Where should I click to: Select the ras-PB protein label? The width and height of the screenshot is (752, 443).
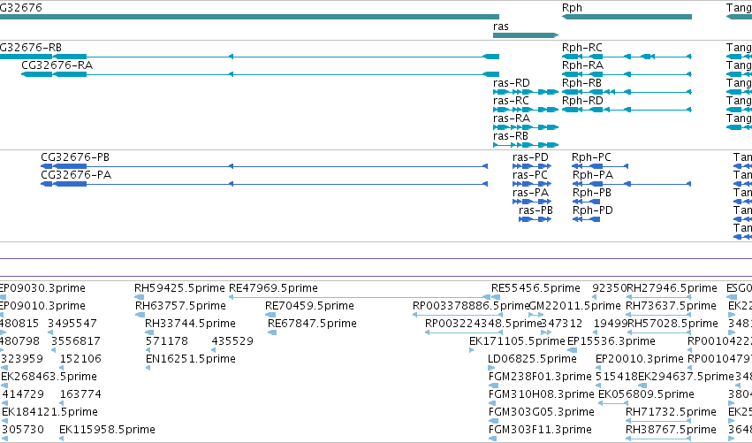[x=536, y=210]
